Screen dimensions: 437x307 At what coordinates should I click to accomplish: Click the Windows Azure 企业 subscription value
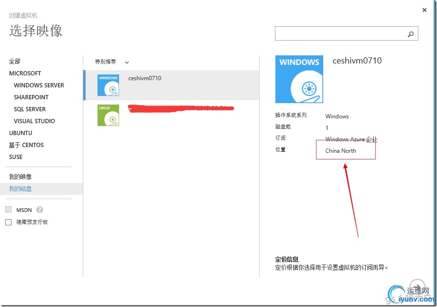click(x=351, y=139)
